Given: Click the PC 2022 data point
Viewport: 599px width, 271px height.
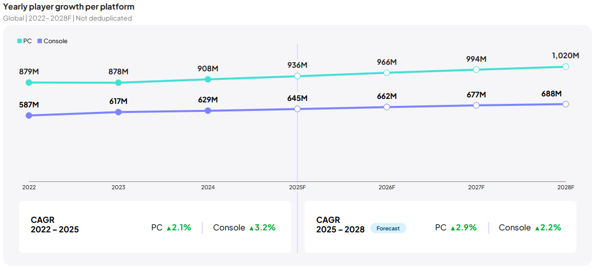Looking at the screenshot, I should point(29,82).
